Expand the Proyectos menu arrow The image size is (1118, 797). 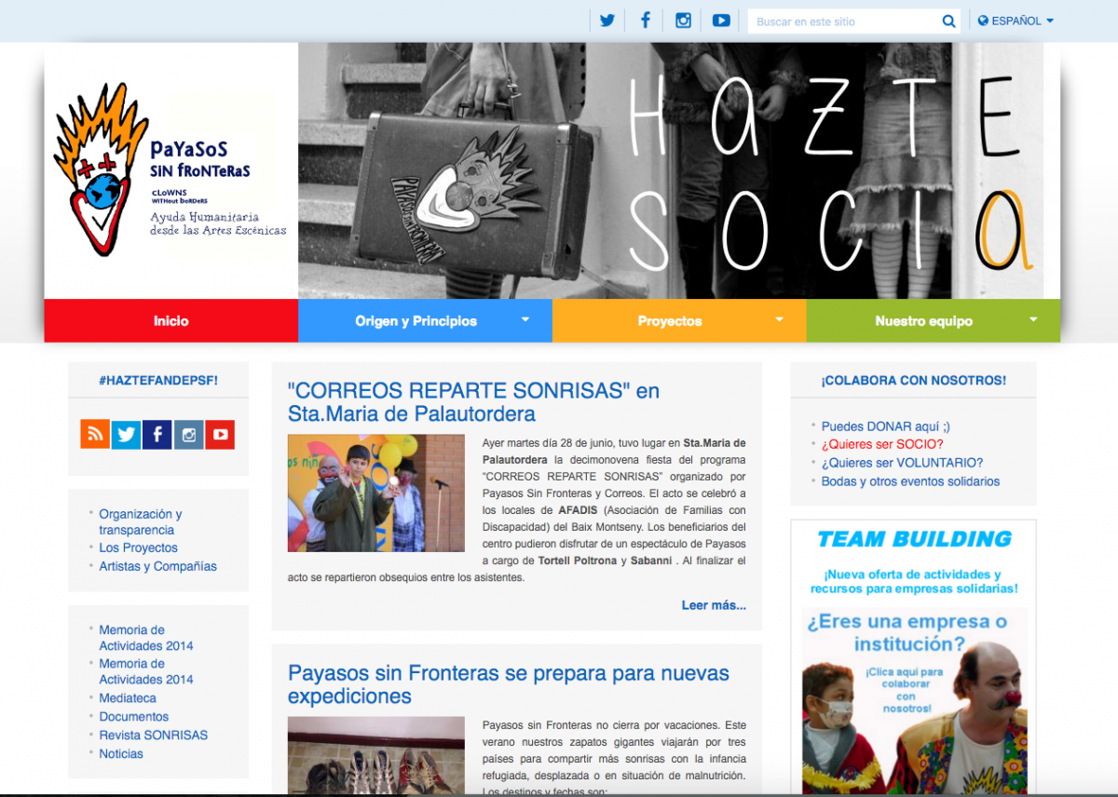(779, 319)
